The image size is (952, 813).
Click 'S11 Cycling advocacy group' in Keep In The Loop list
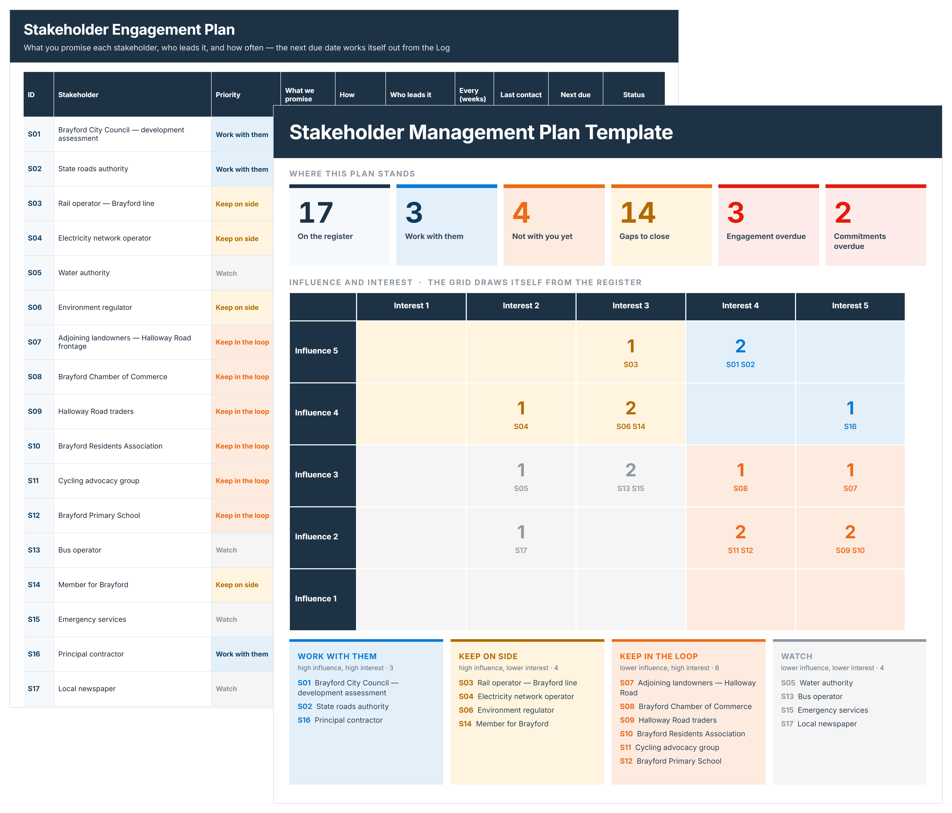click(x=669, y=748)
